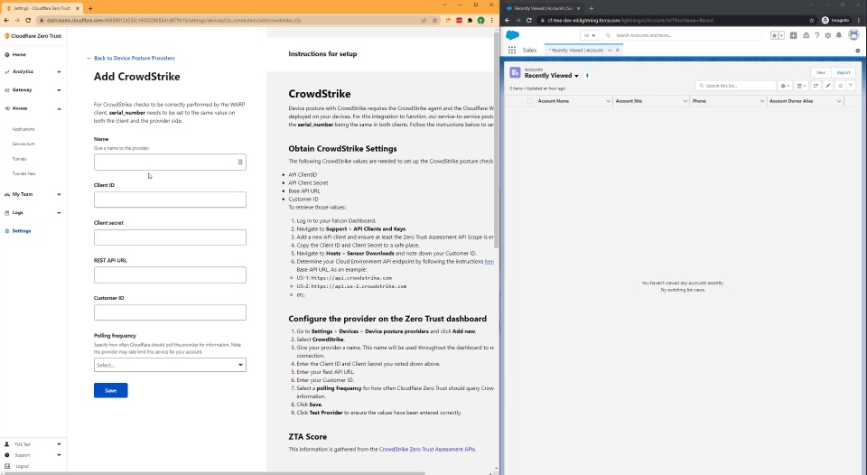The width and height of the screenshot is (867, 475).
Task: Open Home in Cloudflare sidebar
Action: (x=18, y=55)
